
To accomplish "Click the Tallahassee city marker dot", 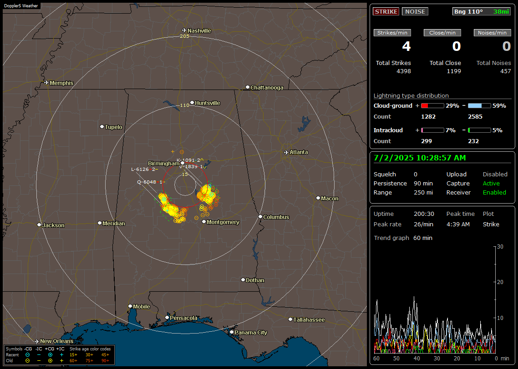I will point(290,319).
